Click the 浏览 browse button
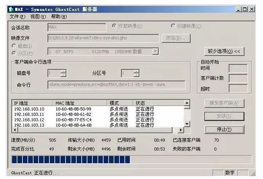This screenshot has width=263, height=179. pos(175,38)
